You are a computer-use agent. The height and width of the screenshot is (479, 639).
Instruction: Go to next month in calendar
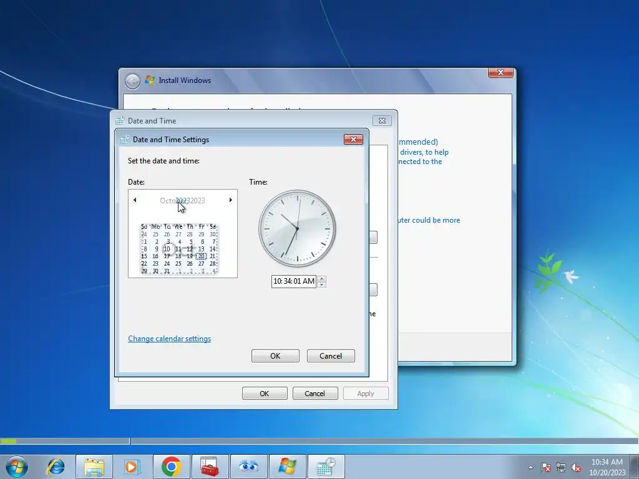click(231, 200)
